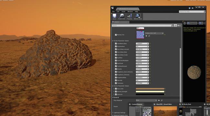
Task: Reset DustScale value to default
Action: pyautogui.click(x=150, y=63)
